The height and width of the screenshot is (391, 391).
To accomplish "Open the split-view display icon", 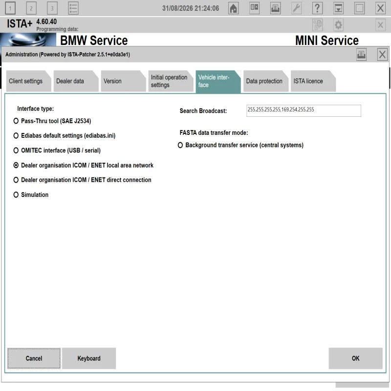I will click(x=254, y=8).
